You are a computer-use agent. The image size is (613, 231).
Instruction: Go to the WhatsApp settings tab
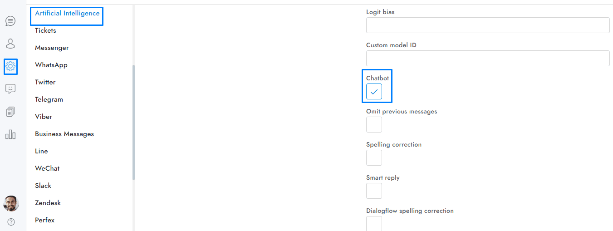[x=51, y=65]
